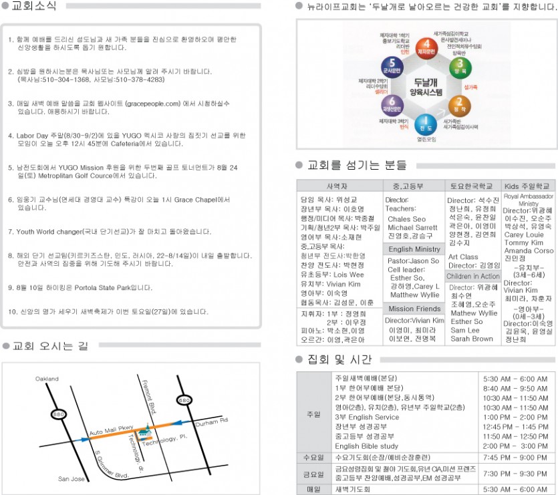
Task: Click the blue number 1 전도 circle
Action: click(x=426, y=124)
